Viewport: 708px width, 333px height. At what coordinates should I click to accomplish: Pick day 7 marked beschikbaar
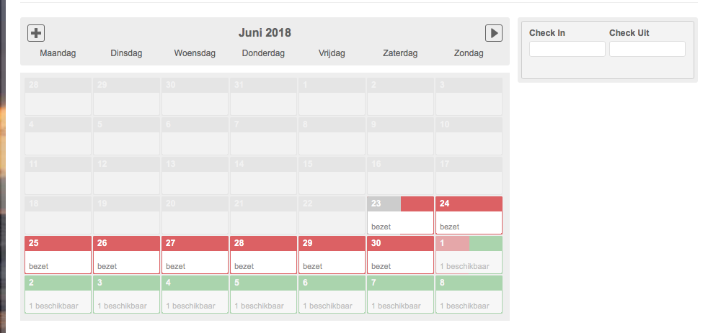pyautogui.click(x=401, y=294)
